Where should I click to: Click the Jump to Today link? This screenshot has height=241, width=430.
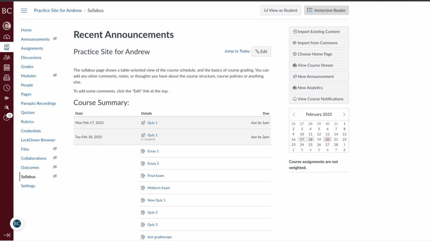pos(237,51)
